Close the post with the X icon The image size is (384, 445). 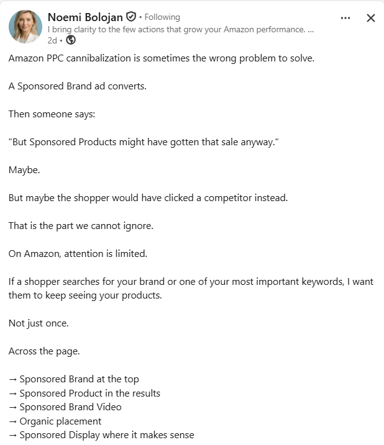point(371,18)
